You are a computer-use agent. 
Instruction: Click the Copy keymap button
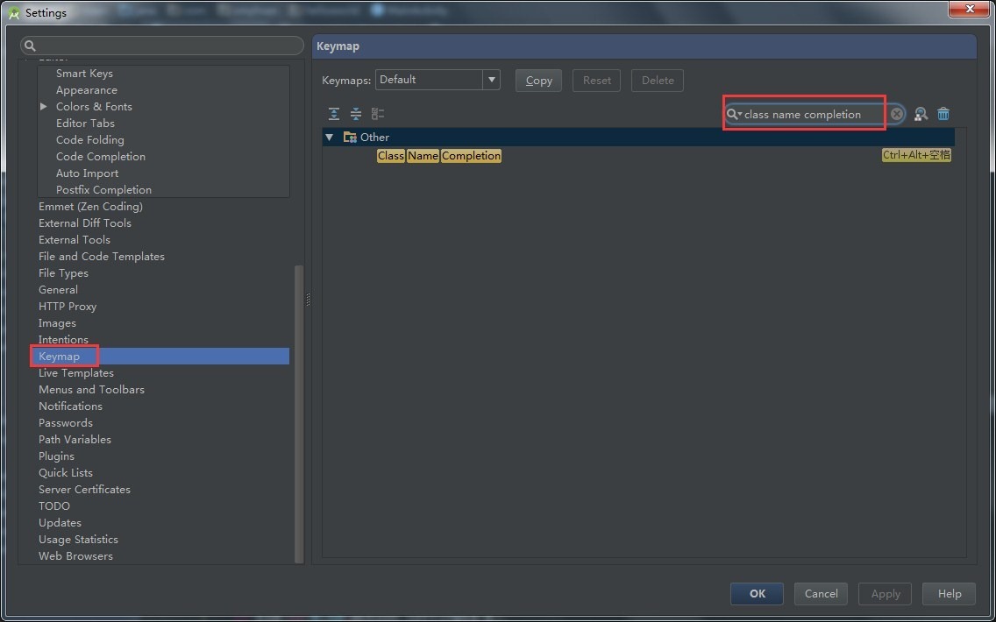click(538, 81)
